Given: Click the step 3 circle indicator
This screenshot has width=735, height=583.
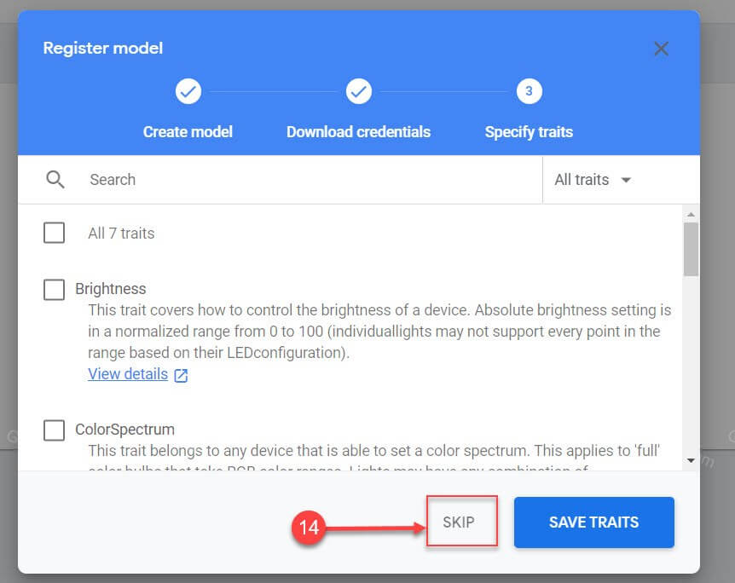Looking at the screenshot, I should (529, 91).
